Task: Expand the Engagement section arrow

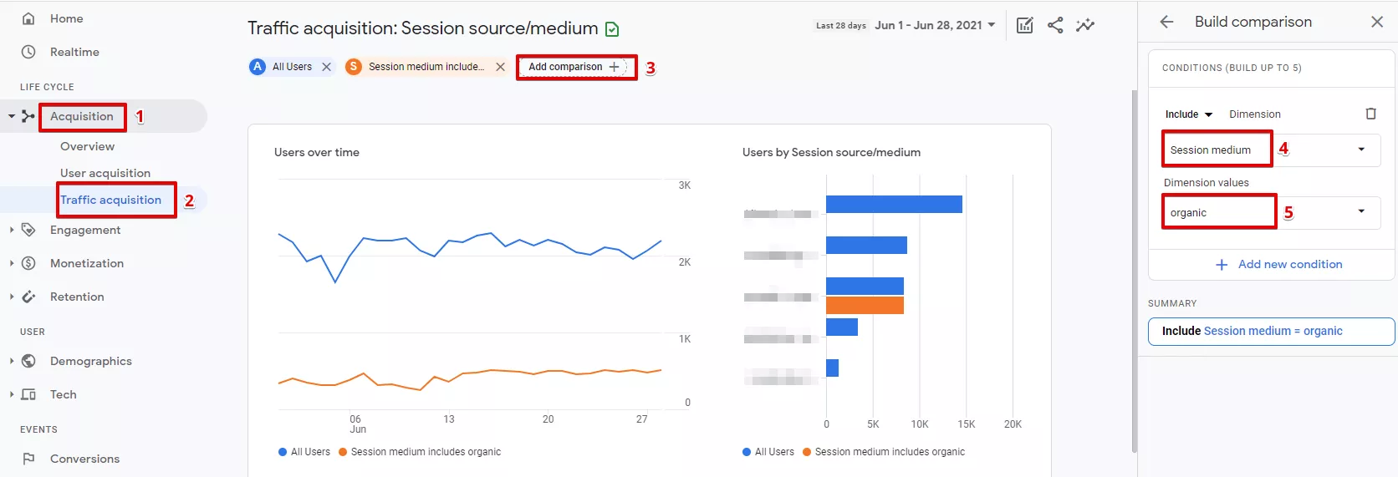Action: (12, 230)
